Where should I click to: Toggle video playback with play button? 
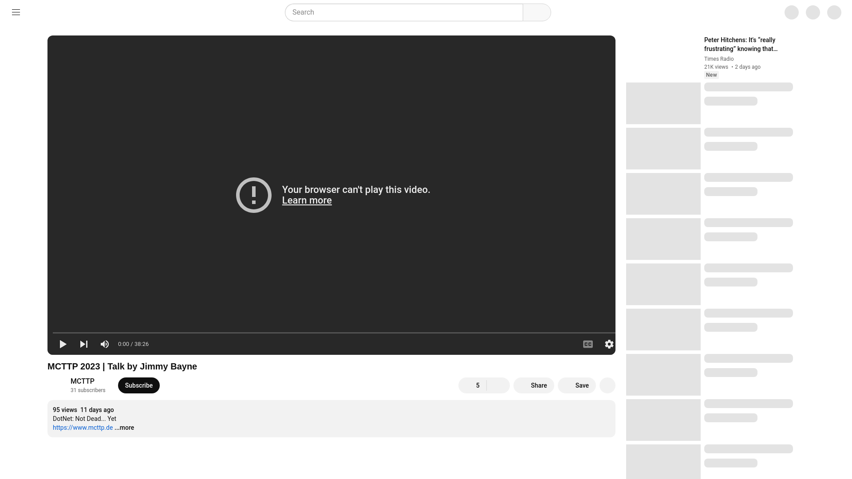(63, 344)
